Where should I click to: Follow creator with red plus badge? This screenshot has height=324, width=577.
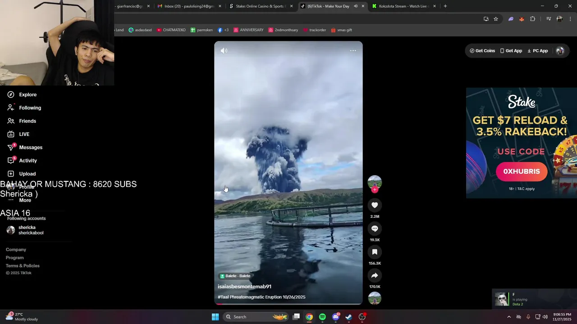(x=375, y=190)
